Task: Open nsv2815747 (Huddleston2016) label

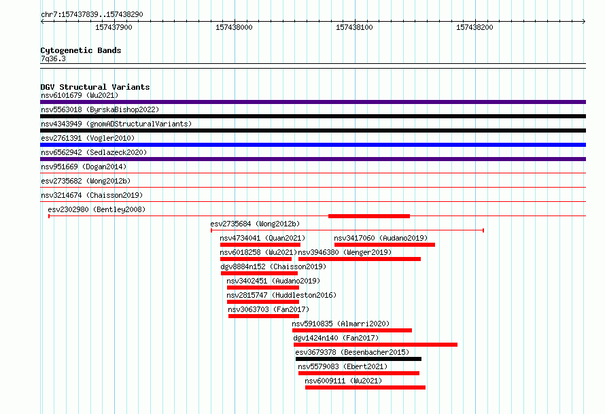Action: pos(281,295)
